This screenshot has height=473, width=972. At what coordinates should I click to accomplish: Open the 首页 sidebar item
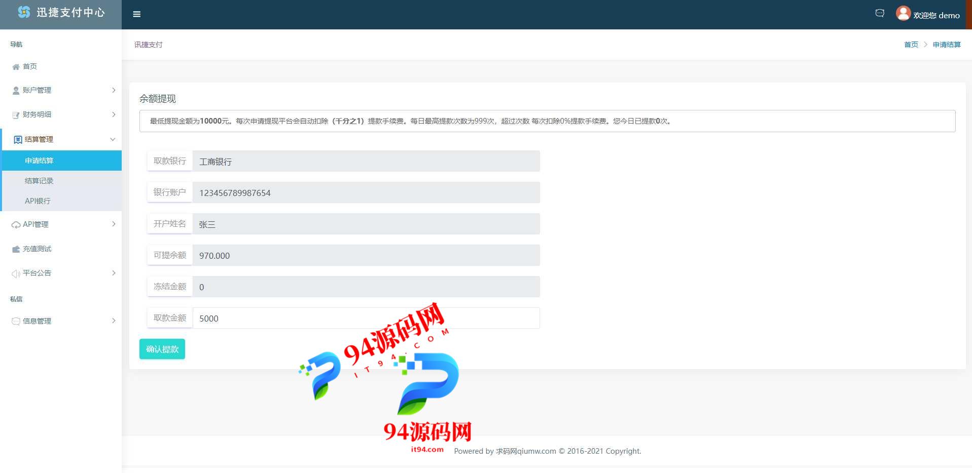[x=61, y=66]
